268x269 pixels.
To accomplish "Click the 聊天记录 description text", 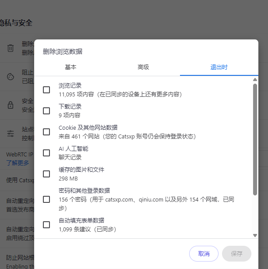I will [x=70, y=157].
